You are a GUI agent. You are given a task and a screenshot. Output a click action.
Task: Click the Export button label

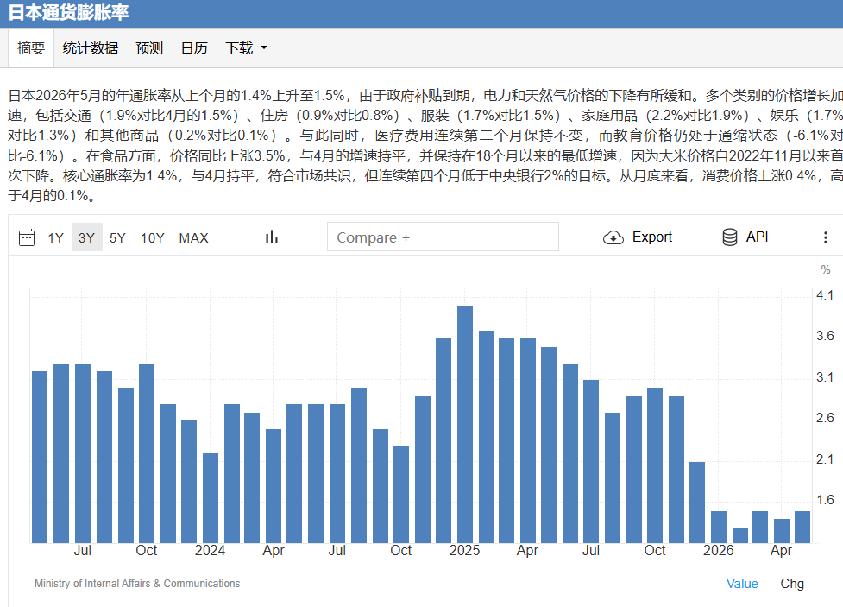click(x=651, y=237)
